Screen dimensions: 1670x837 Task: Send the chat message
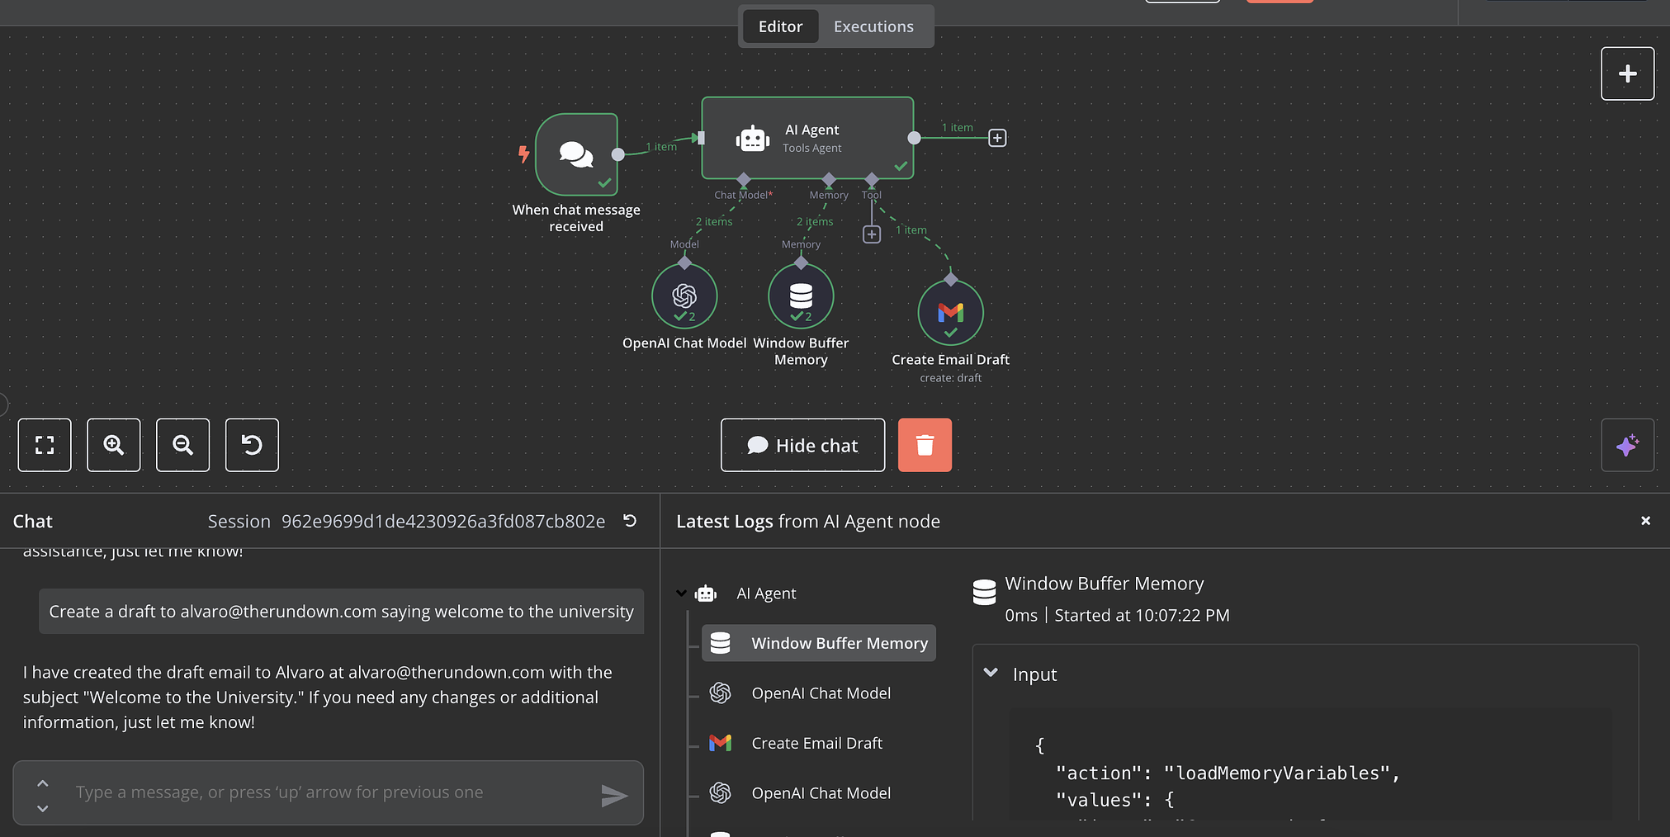point(614,795)
